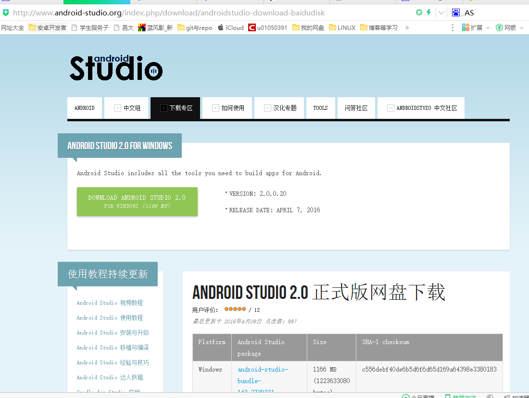Expand the plus icon beside 中文组
The image size is (529, 398).
pyautogui.click(x=117, y=108)
